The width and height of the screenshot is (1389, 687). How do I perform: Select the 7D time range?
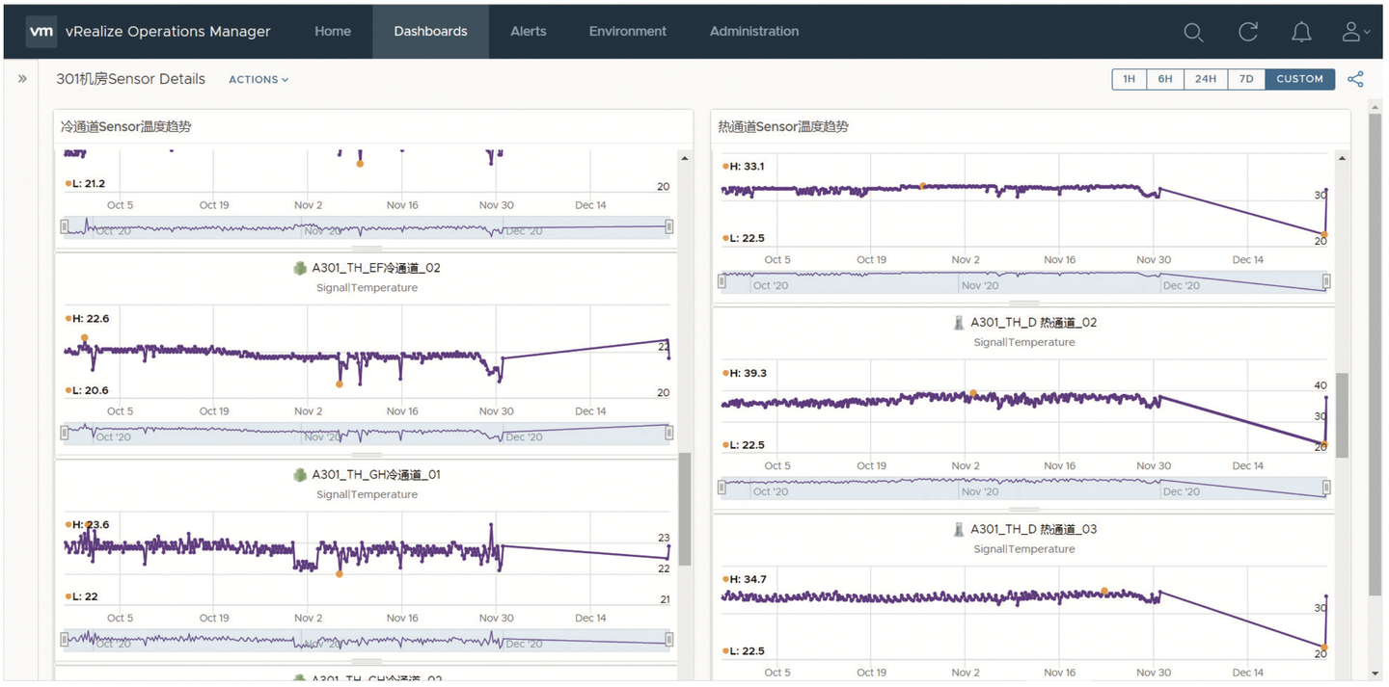point(1246,79)
